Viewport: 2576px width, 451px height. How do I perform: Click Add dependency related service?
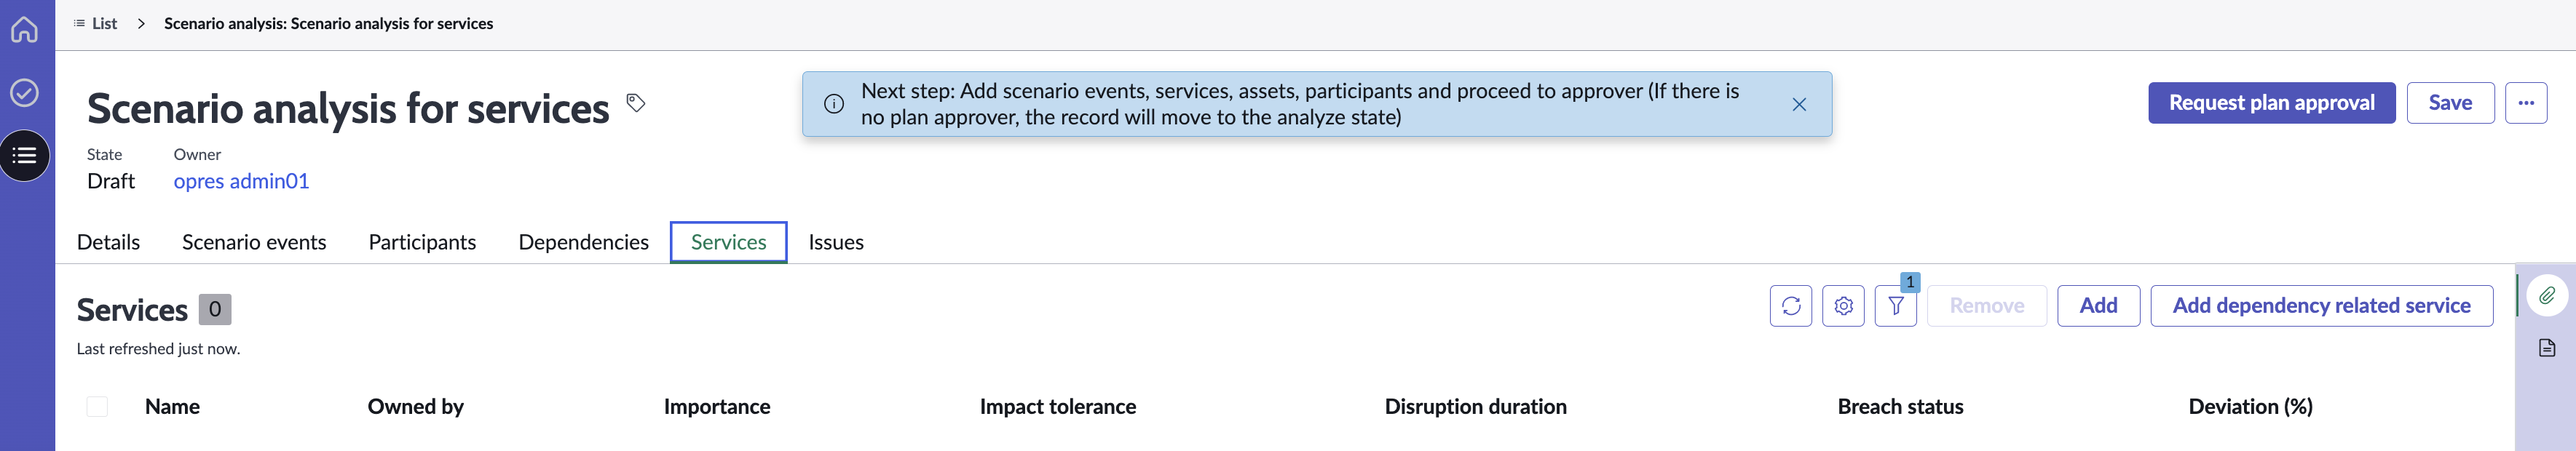[2321, 306]
